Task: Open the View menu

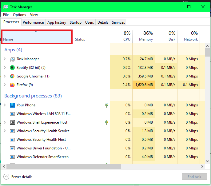Action: pyautogui.click(x=34, y=15)
